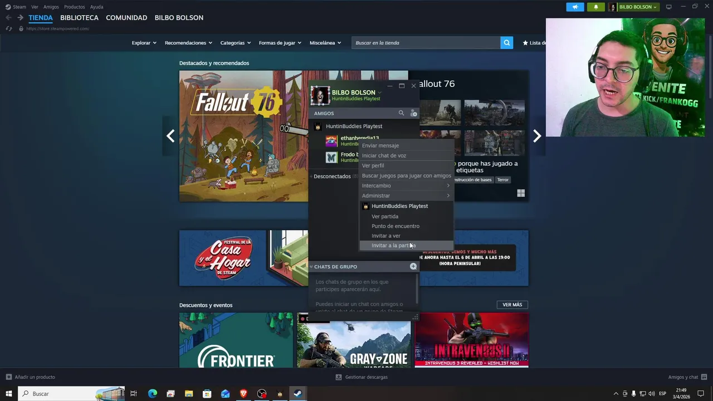Image resolution: width=713 pixels, height=401 pixels.
Task: Click the VER MÁS button
Action: pos(512,305)
